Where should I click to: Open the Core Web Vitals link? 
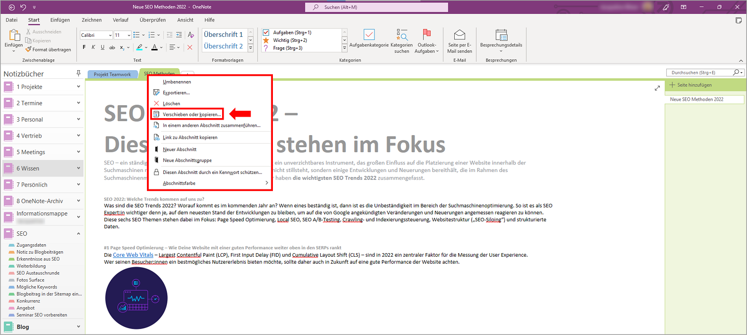(x=133, y=255)
